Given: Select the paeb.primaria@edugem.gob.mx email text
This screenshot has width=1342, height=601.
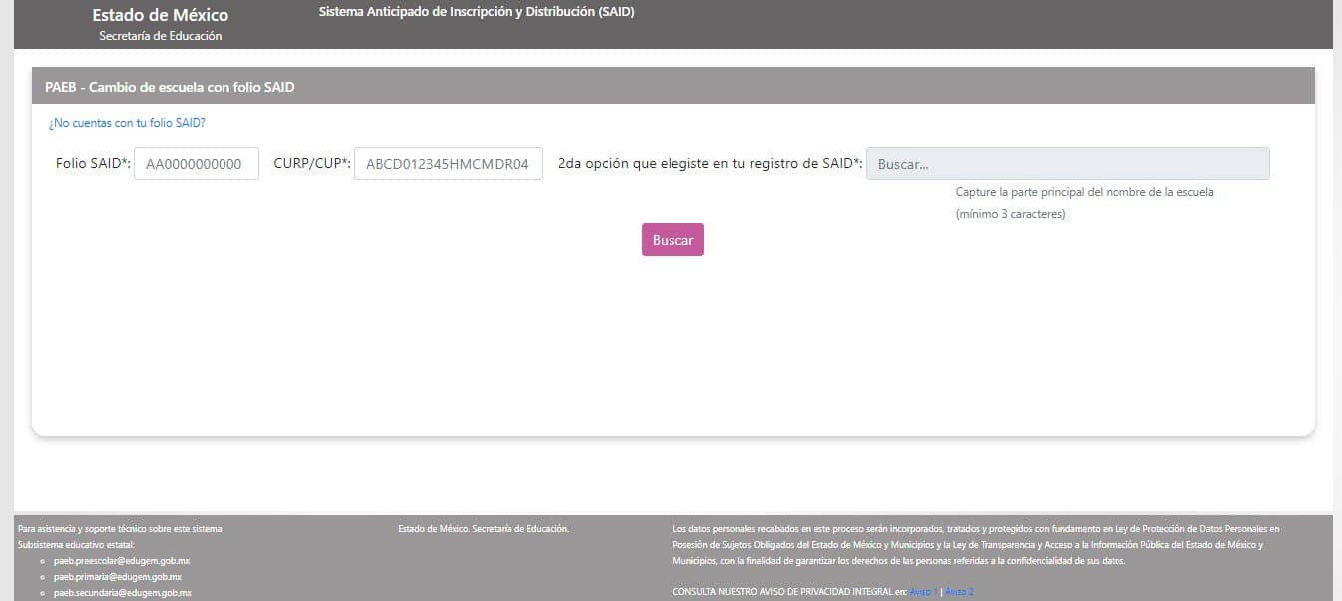Looking at the screenshot, I should (118, 577).
